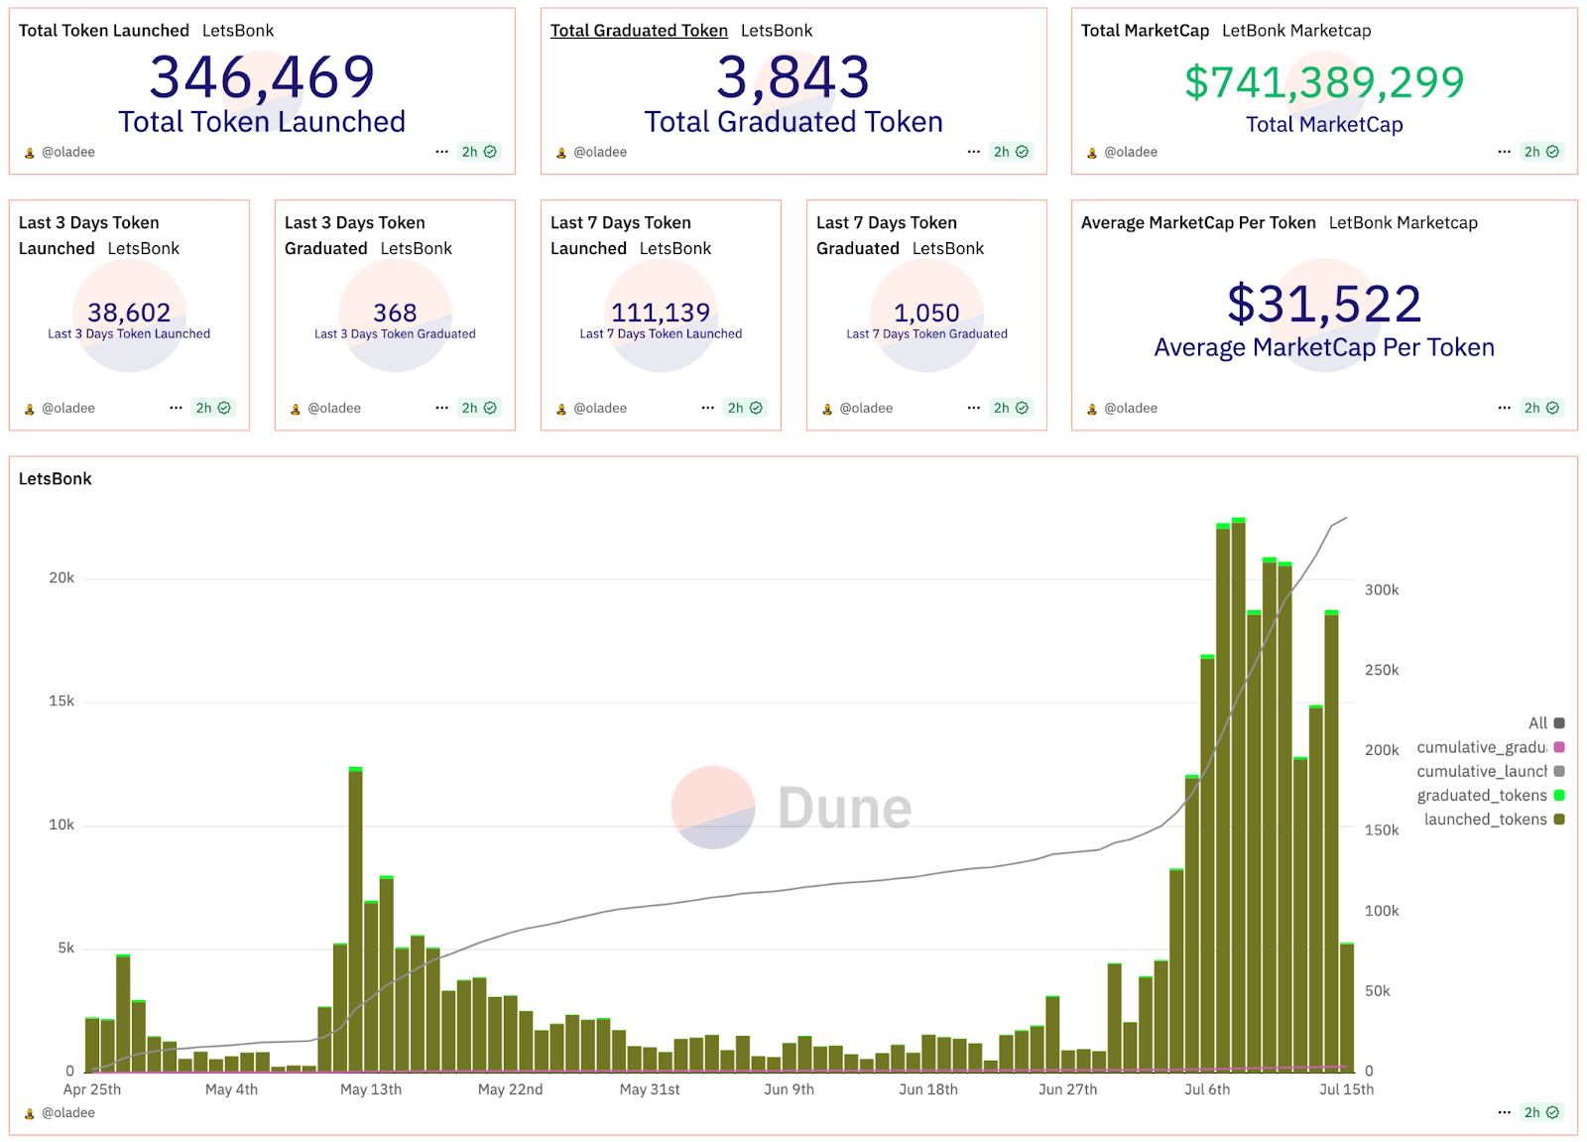Image resolution: width=1587 pixels, height=1142 pixels.
Task: Click the tallest bar near Jul 6th
Action: (x=1239, y=794)
